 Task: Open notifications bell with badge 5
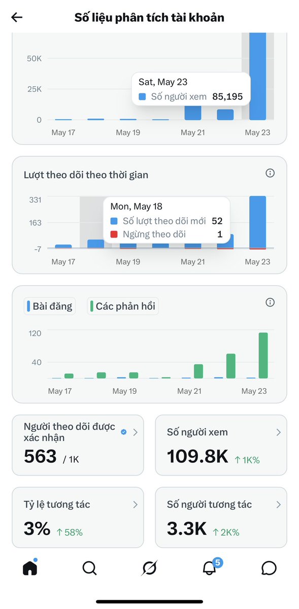coord(210,567)
